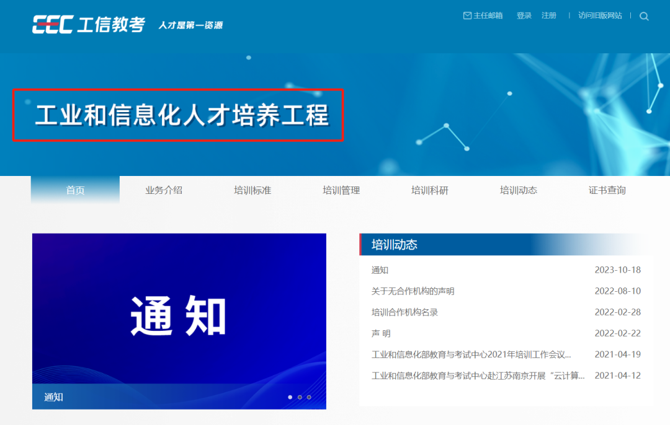Open the 培训标准 menu item
Viewport: 670px width, 425px height.
[252, 190]
